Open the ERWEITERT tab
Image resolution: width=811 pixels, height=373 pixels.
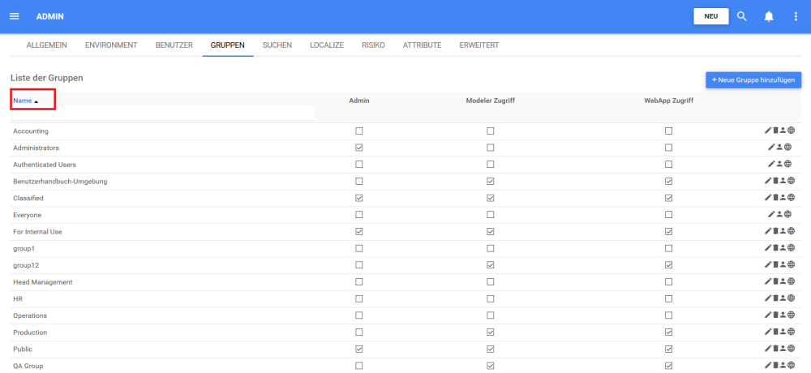click(478, 45)
